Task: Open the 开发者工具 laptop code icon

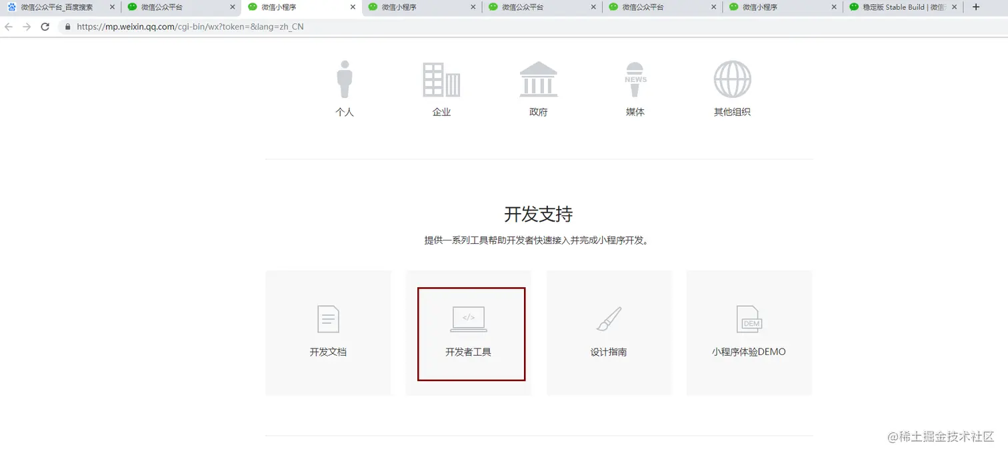Action: [x=469, y=319]
